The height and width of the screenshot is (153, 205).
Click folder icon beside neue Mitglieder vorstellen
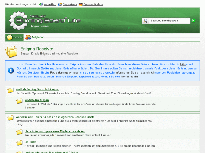(x=19, y=132)
